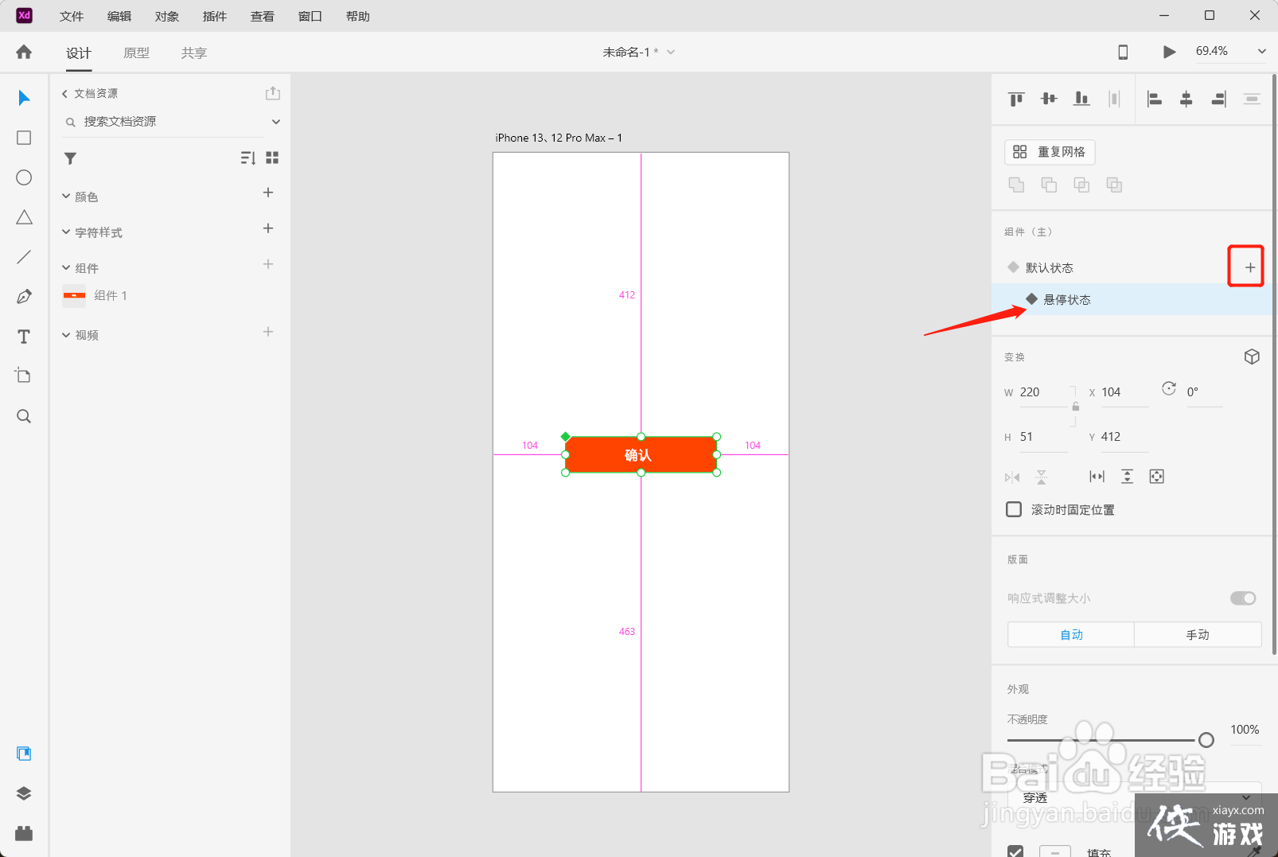This screenshot has width=1278, height=857.
Task: Select the Hover State row
Action: 1132,299
